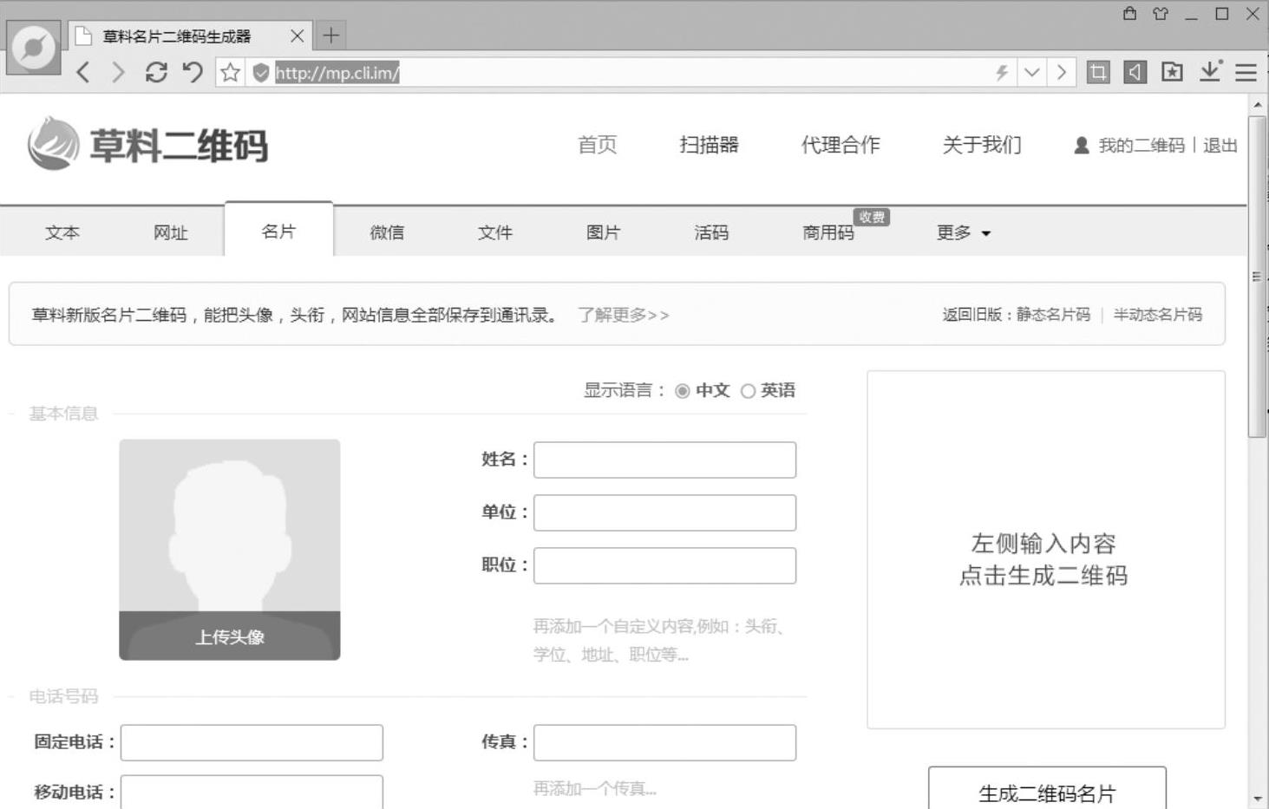This screenshot has width=1269, height=809.
Task: Switch to the 商用码 tab
Action: click(x=828, y=232)
